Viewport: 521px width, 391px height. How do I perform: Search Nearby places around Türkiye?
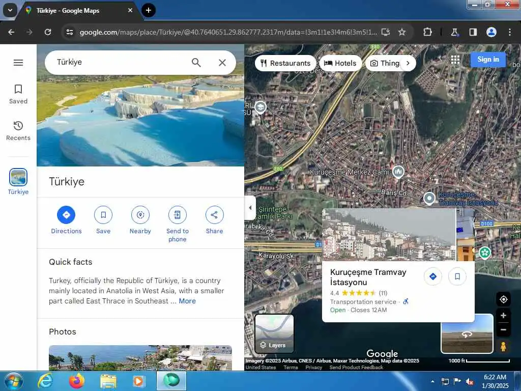click(140, 220)
